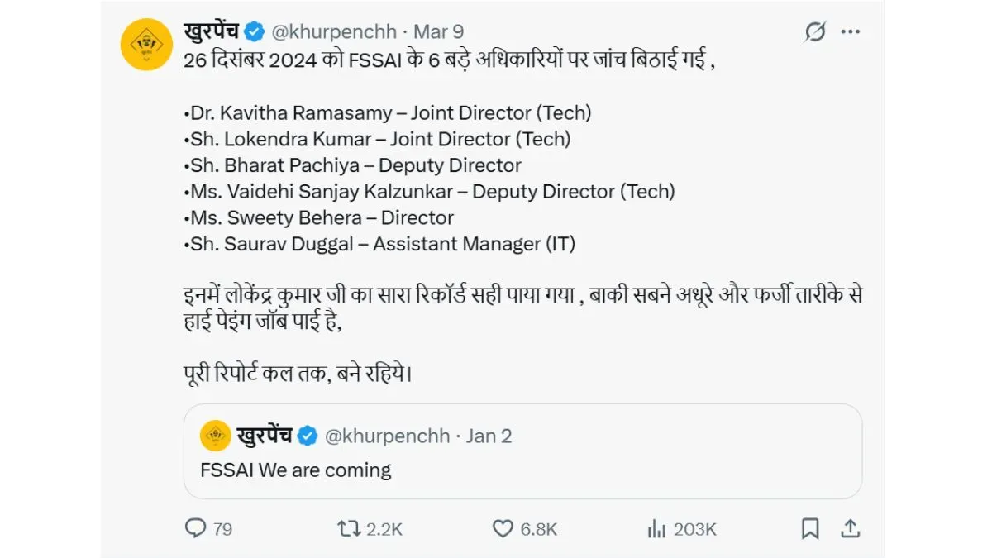The image size is (992, 558).
Task: Bookmark this tweet
Action: pyautogui.click(x=810, y=528)
